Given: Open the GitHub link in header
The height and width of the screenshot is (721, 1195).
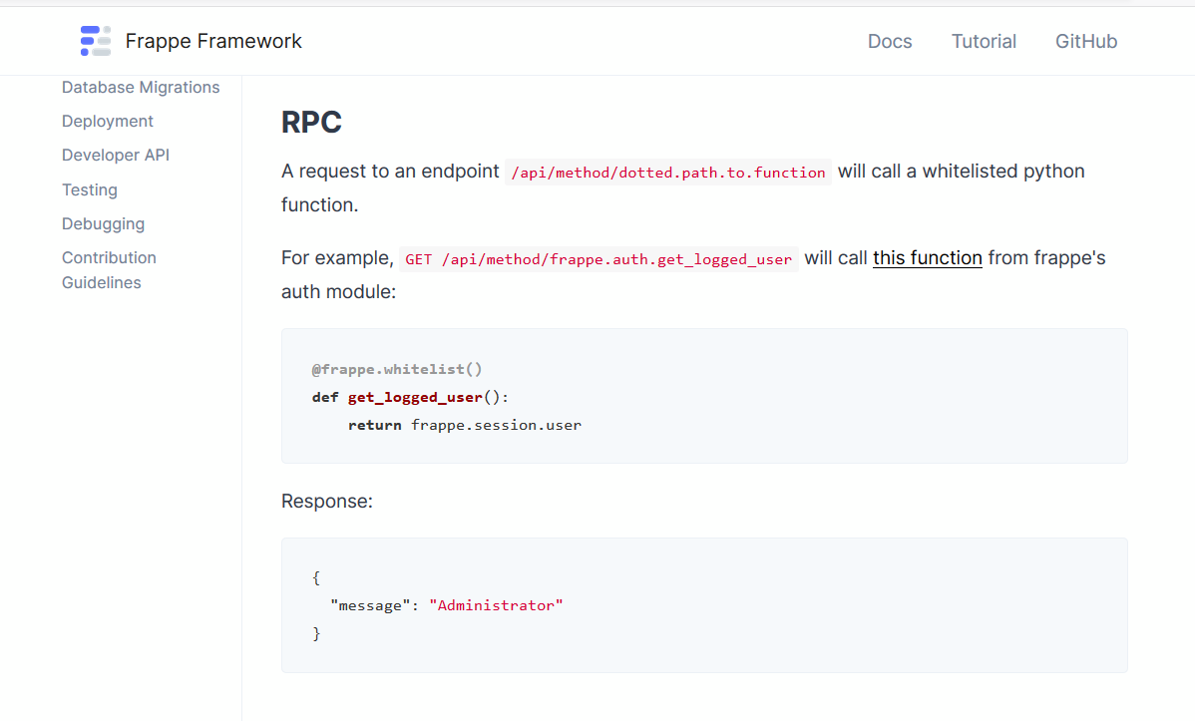Looking at the screenshot, I should [1086, 41].
